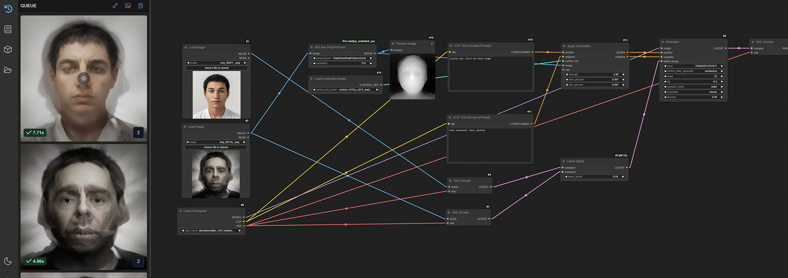The image size is (788, 278).
Task: Open the second queue result thumbnail
Action: (84, 207)
